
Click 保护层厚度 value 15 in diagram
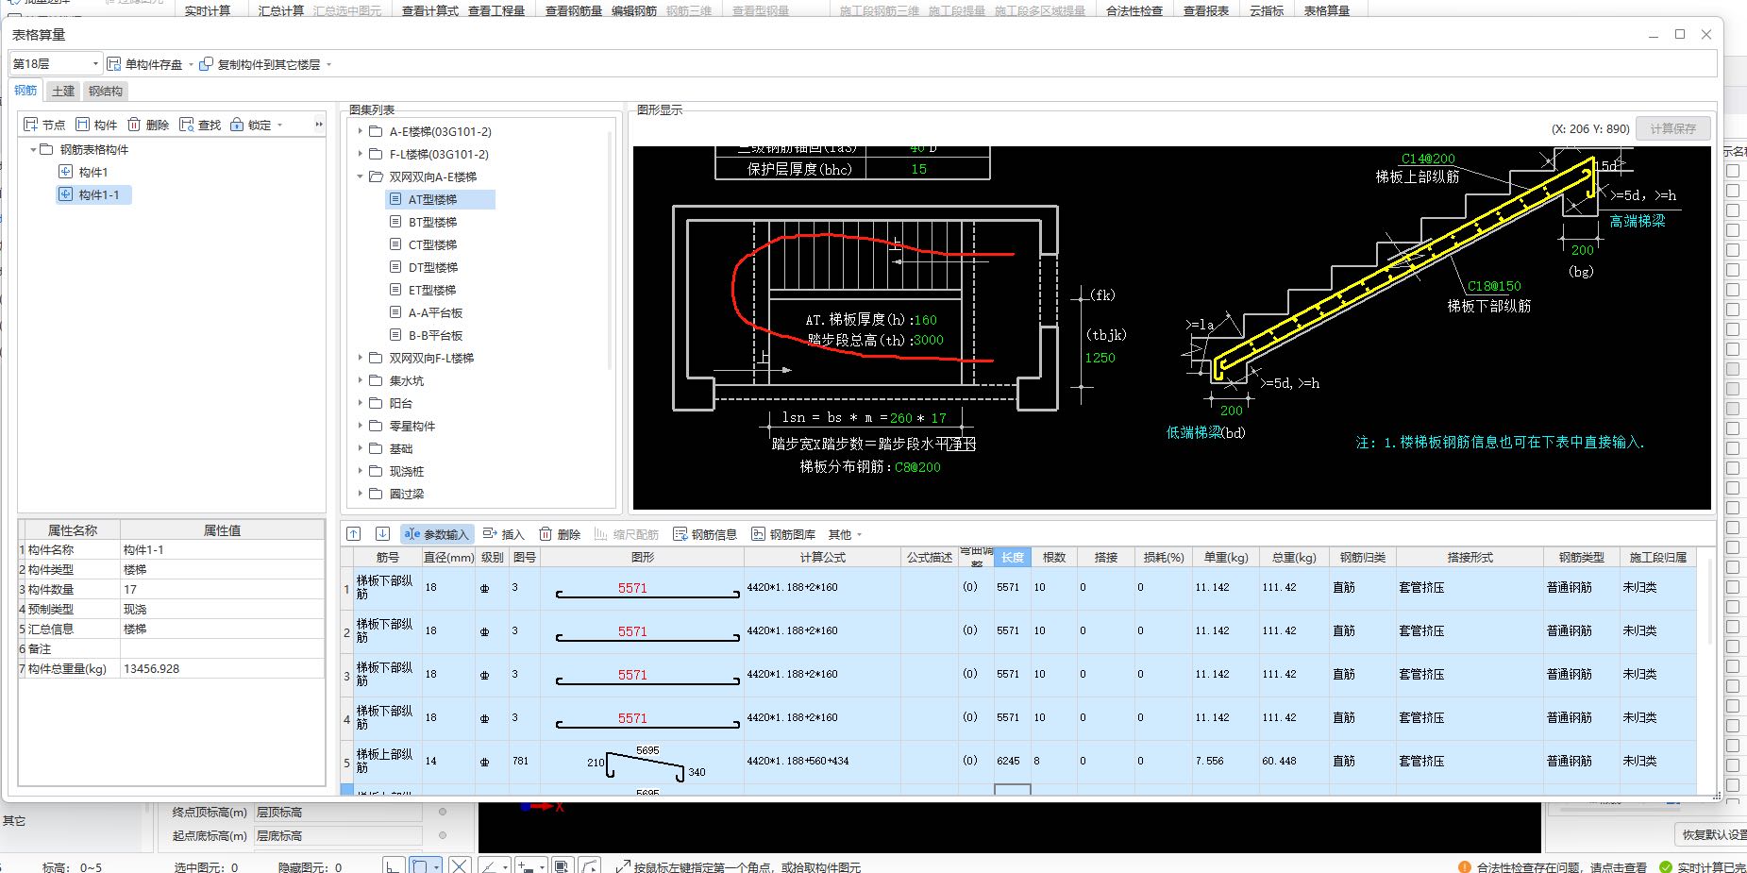point(918,169)
